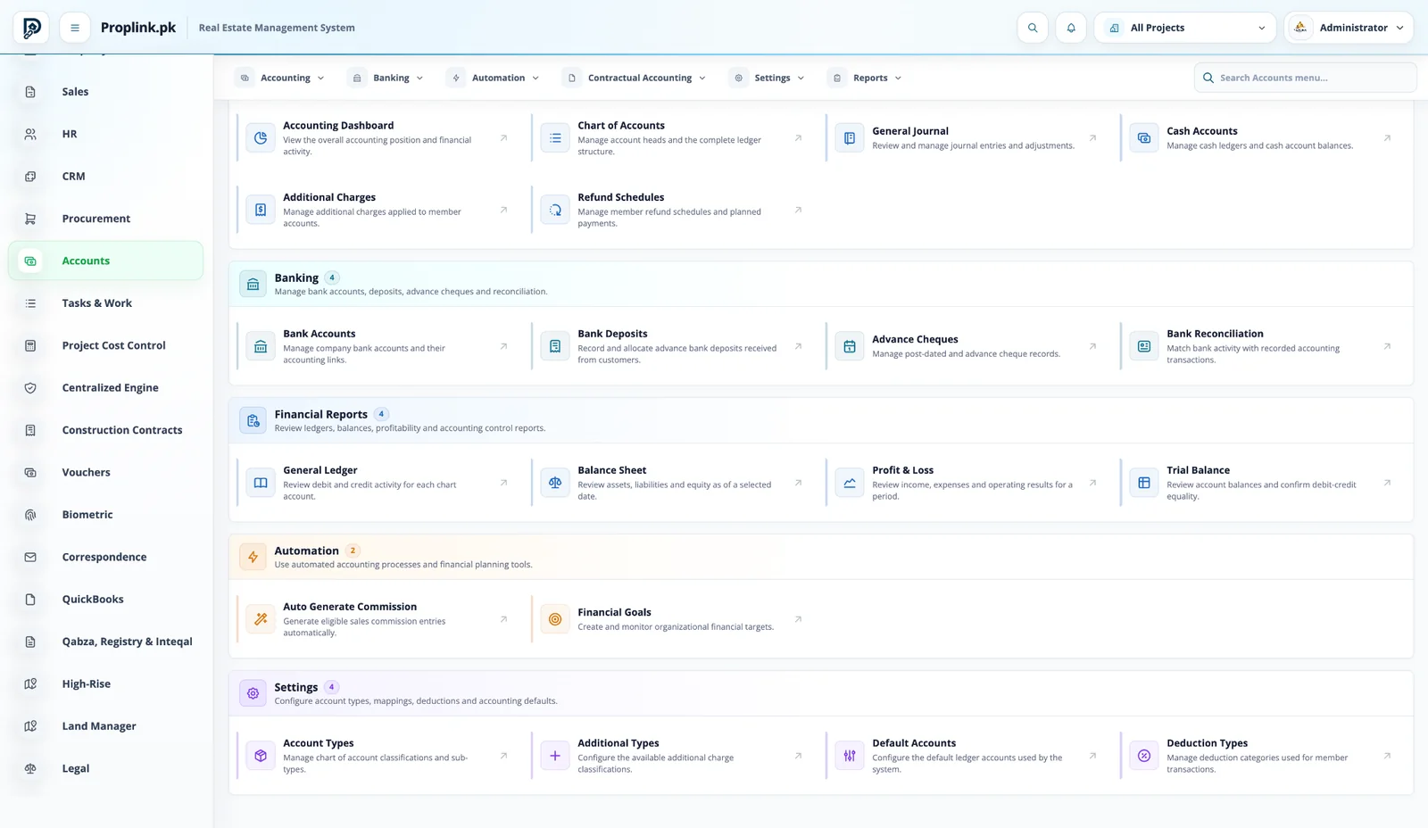This screenshot has height=828, width=1428.
Task: Click the Trial Balance table icon
Action: coord(1144,483)
